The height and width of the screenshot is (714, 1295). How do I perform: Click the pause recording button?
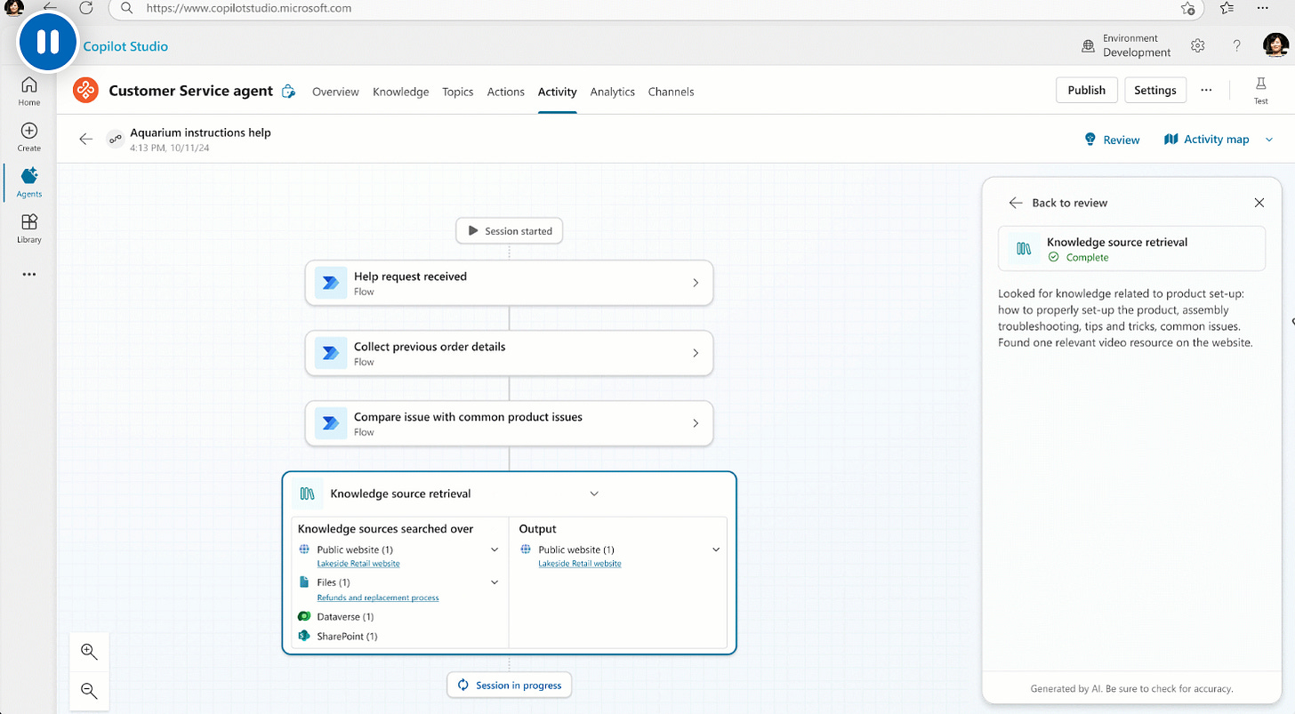pyautogui.click(x=47, y=42)
